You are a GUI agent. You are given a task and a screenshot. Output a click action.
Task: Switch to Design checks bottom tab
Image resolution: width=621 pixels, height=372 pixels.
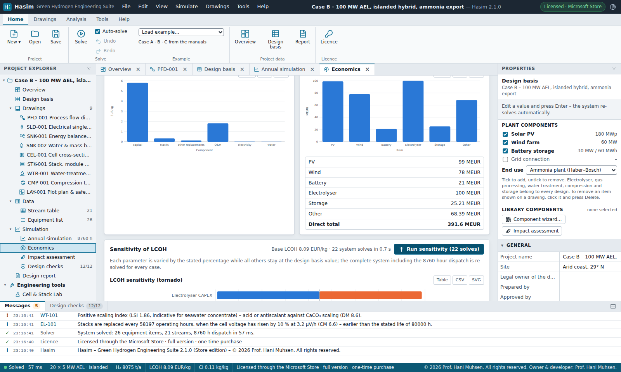(76, 306)
